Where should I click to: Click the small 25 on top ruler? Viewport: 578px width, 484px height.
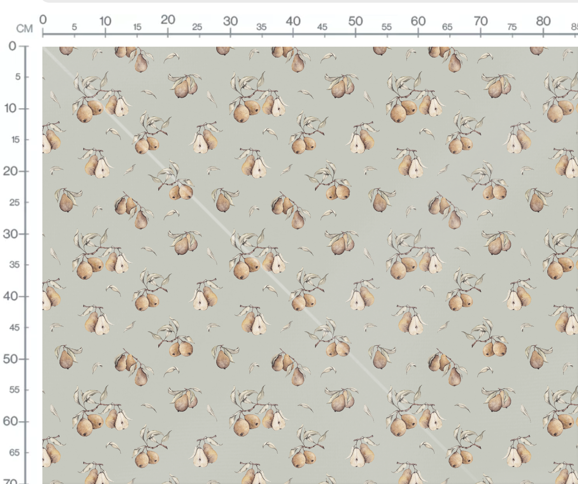point(197,27)
